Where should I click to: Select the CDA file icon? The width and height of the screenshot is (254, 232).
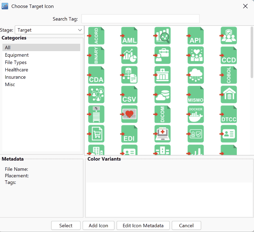96,75
